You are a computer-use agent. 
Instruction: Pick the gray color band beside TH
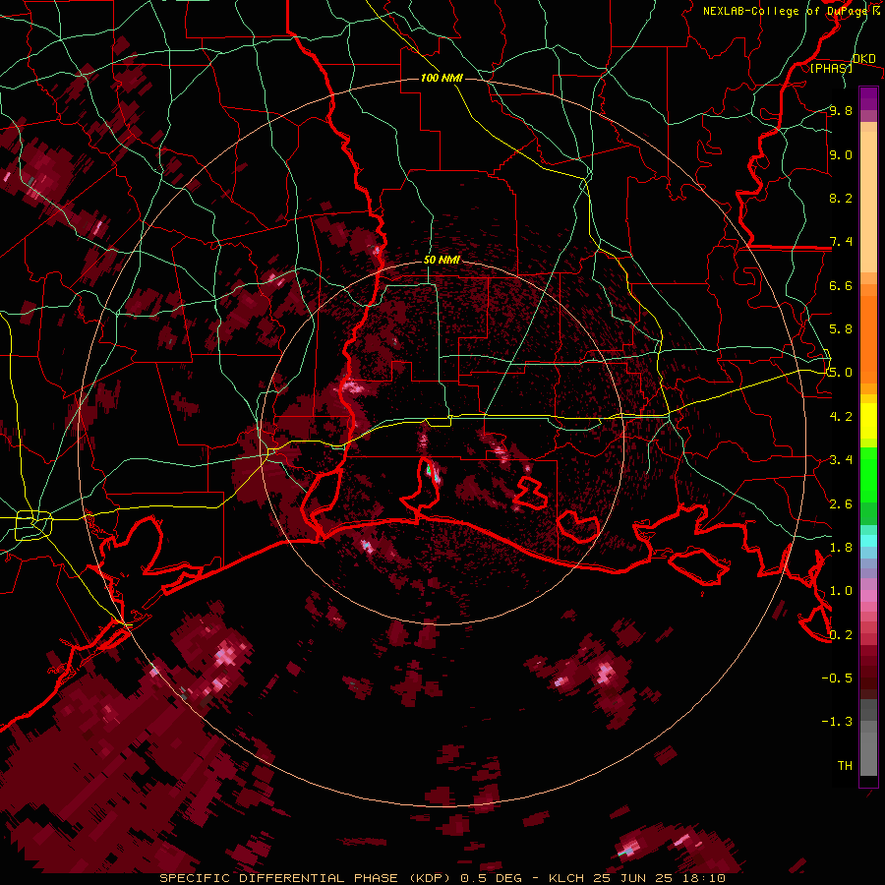[868, 753]
